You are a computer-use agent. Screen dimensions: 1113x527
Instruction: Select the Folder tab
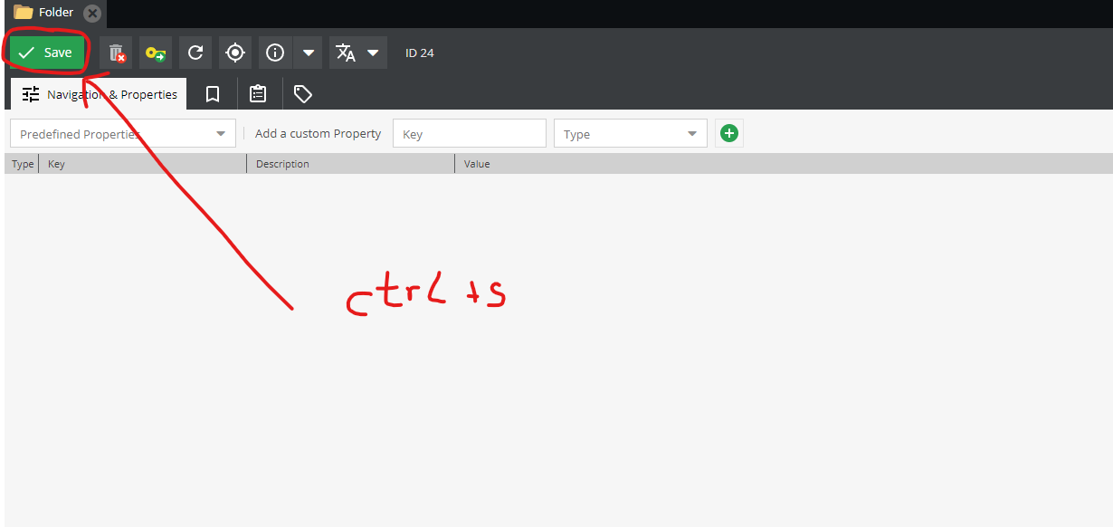pyautogui.click(x=50, y=13)
